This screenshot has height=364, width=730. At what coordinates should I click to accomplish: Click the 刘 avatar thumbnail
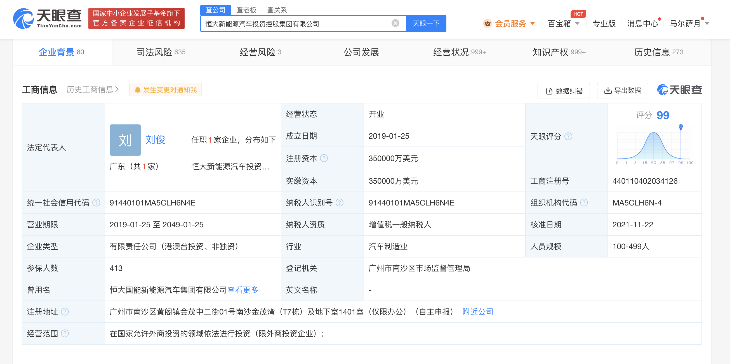point(125,140)
